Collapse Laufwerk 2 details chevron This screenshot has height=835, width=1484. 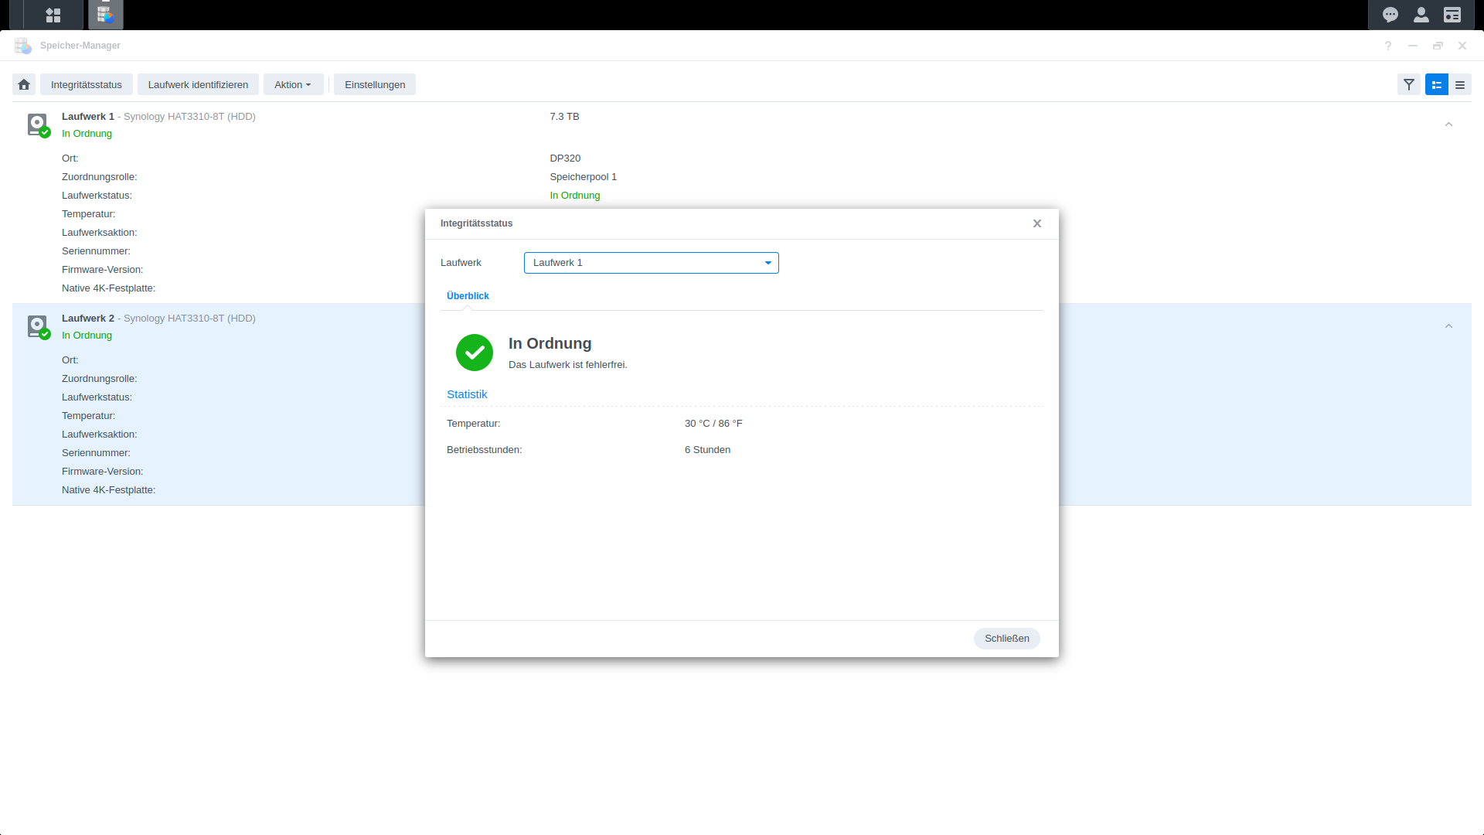[1448, 326]
